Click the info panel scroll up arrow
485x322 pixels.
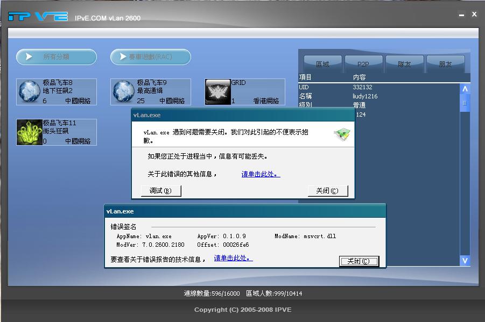465,89
